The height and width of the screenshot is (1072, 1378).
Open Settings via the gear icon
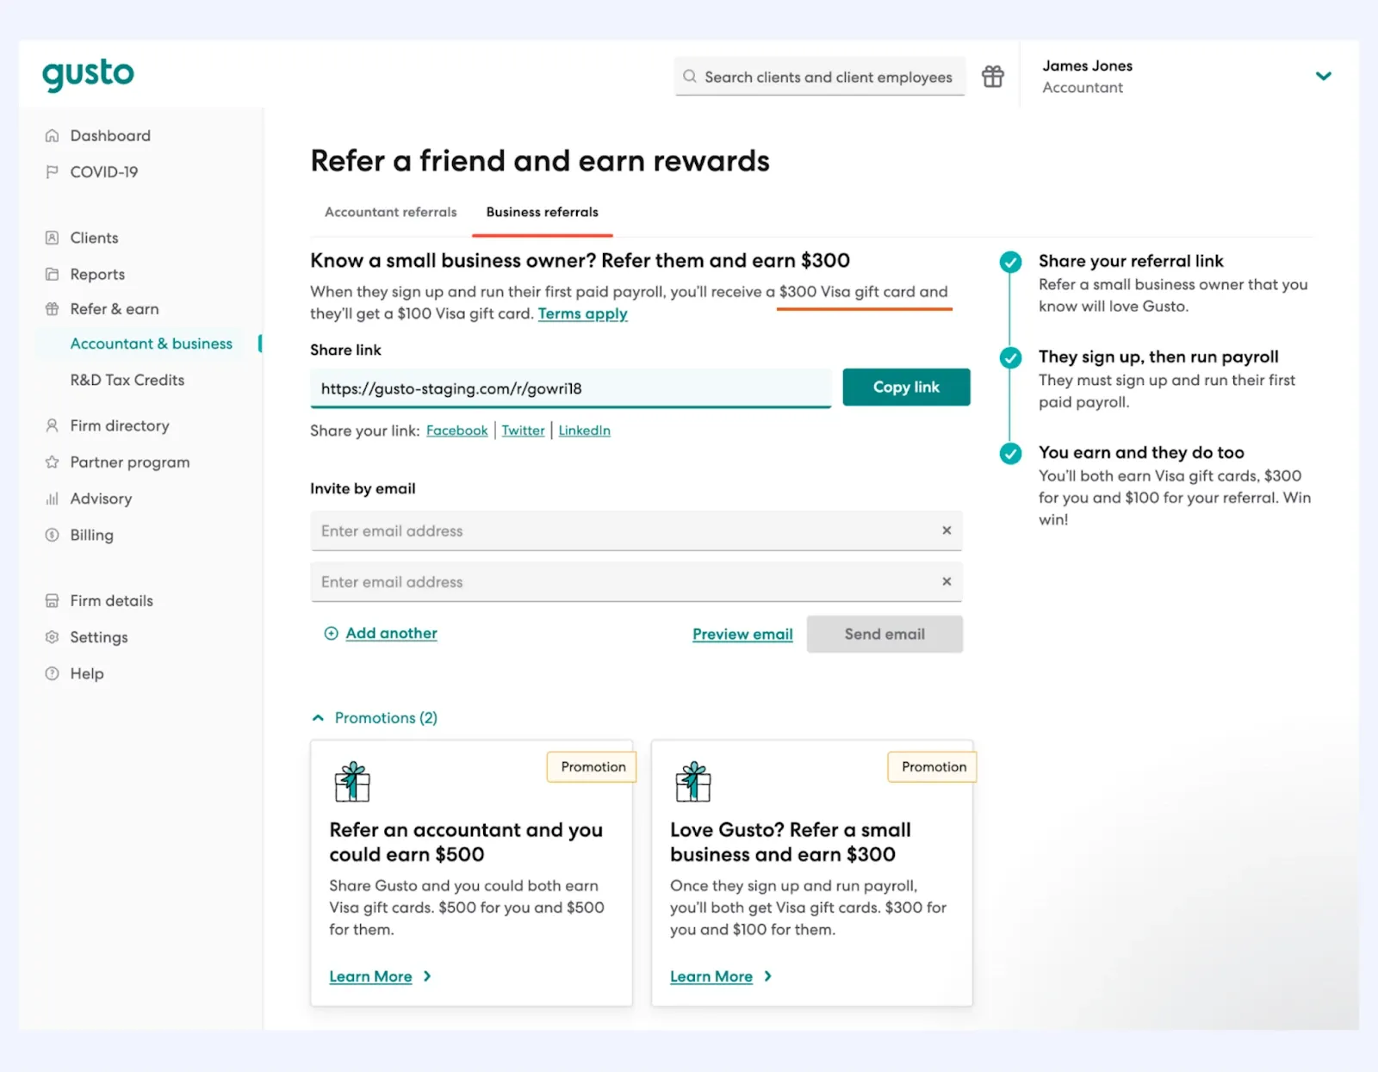tap(53, 637)
